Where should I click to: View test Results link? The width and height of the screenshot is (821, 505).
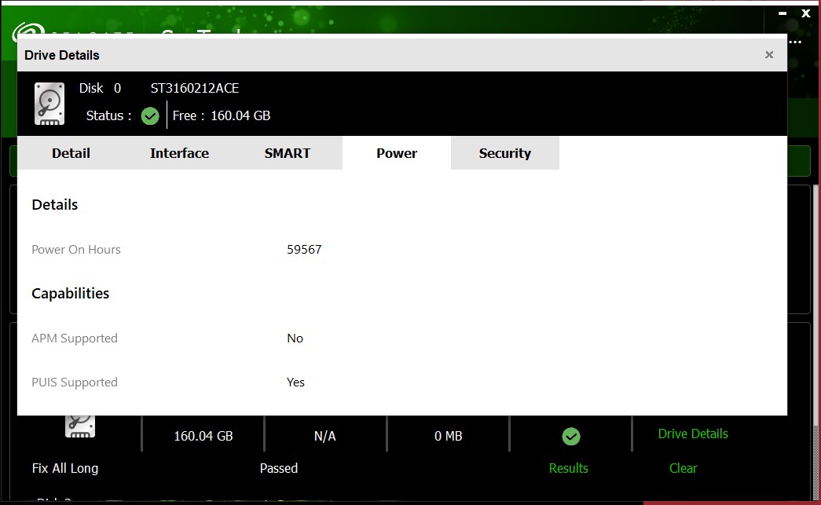click(568, 468)
